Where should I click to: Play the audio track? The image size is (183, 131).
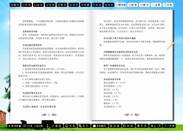point(9,126)
